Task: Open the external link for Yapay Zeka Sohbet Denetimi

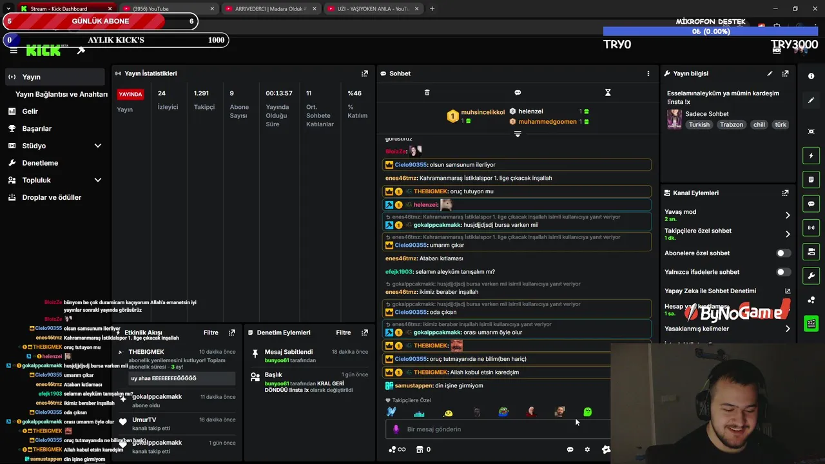Action: [x=788, y=291]
